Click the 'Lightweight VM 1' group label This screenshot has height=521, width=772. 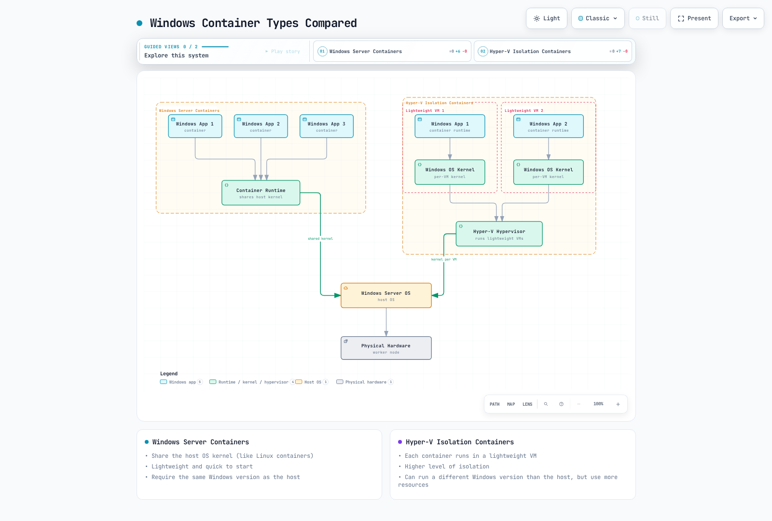[x=425, y=110]
